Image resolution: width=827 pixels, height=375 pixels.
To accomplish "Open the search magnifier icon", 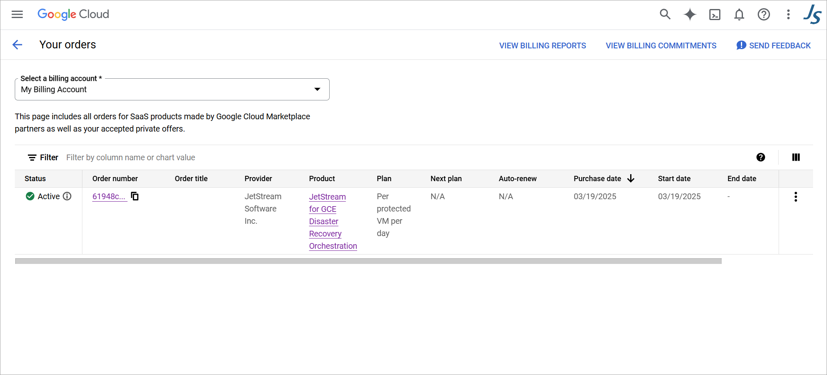I will tap(665, 15).
